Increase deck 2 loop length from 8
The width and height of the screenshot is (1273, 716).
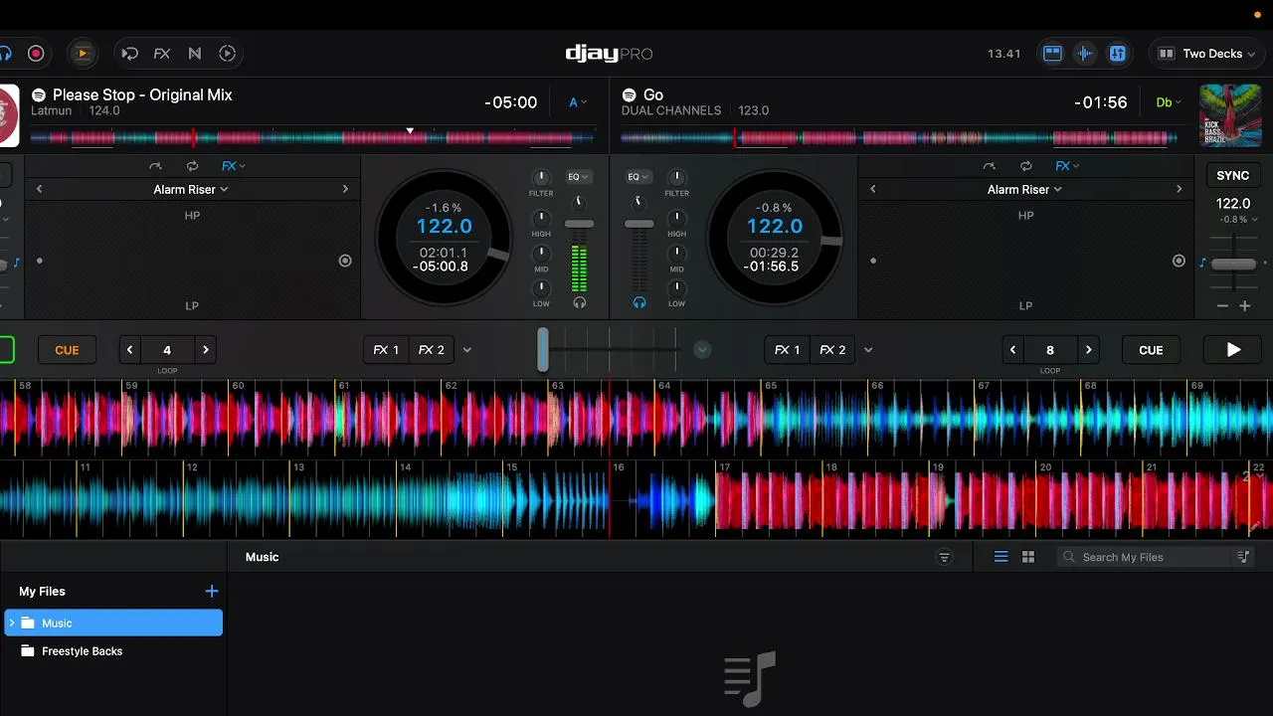point(1088,350)
